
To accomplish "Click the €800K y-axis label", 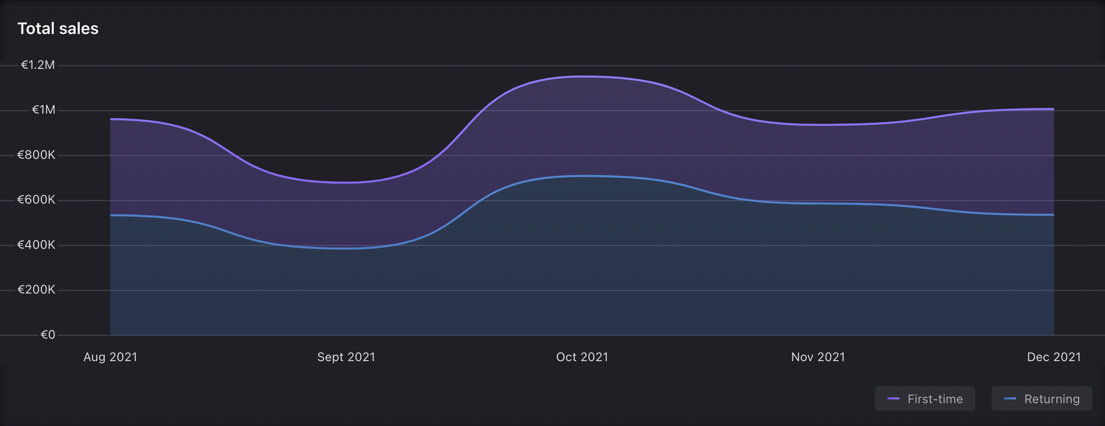I will (x=36, y=155).
